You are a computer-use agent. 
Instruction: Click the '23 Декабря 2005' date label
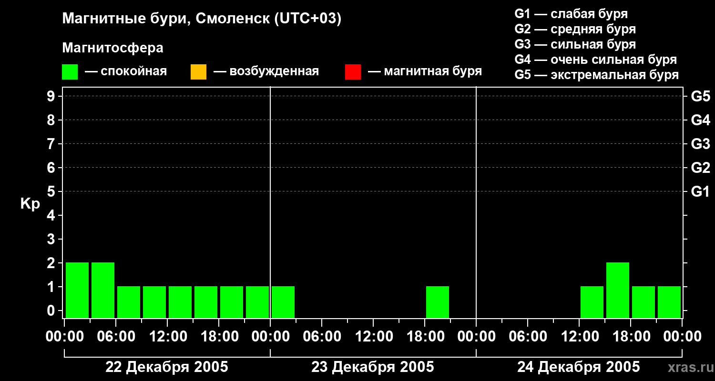click(x=373, y=367)
